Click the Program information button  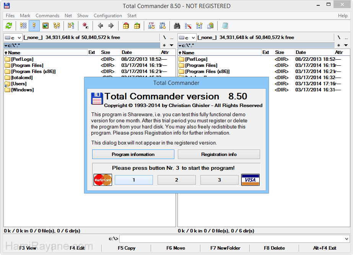coord(133,154)
